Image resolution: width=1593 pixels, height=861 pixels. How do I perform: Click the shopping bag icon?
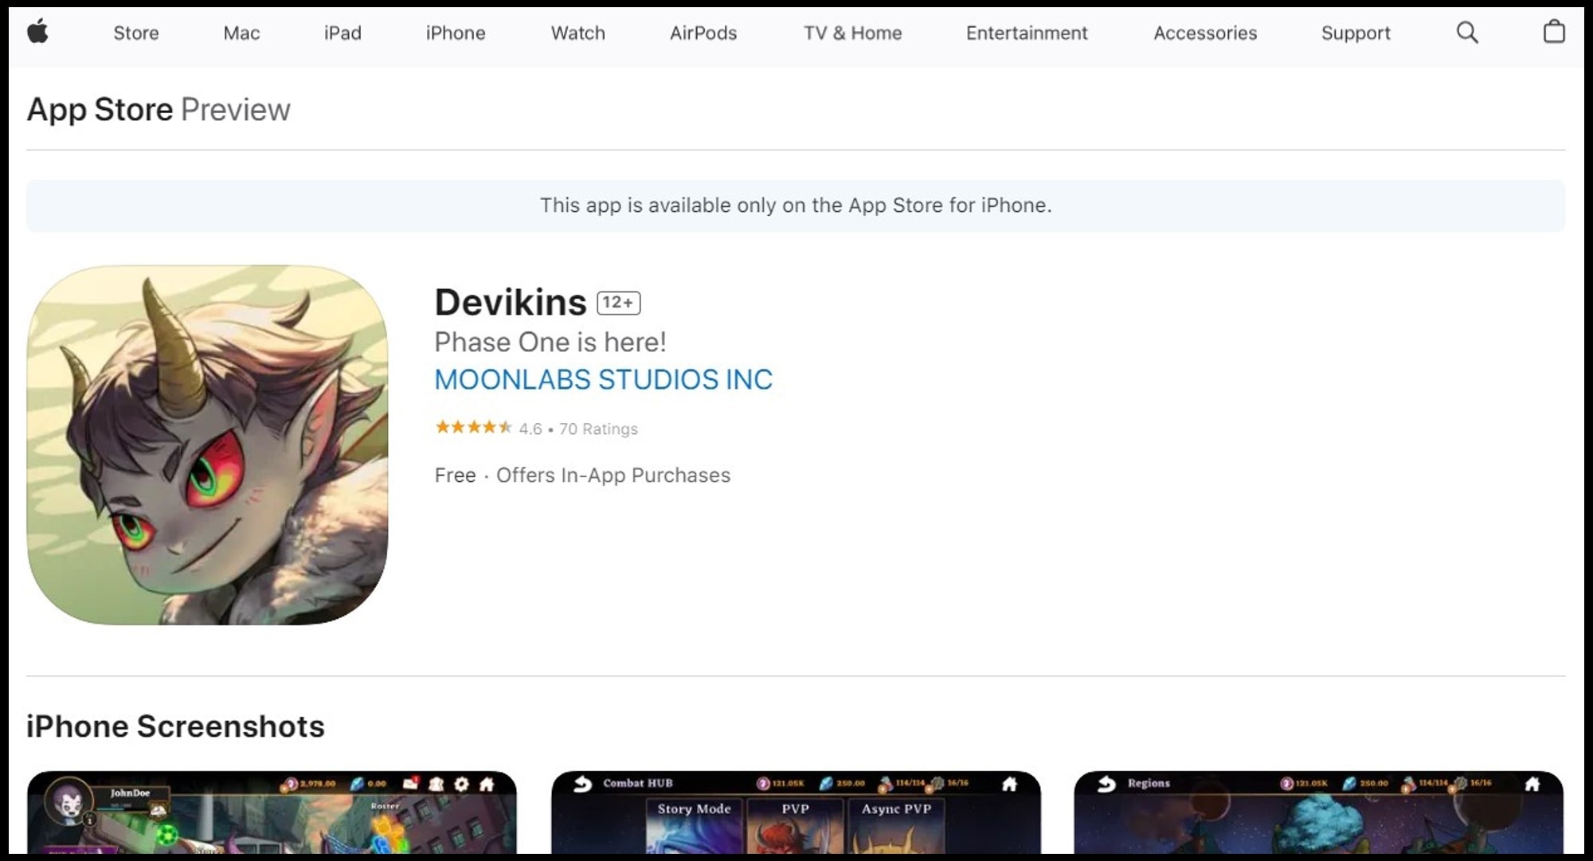tap(1554, 33)
